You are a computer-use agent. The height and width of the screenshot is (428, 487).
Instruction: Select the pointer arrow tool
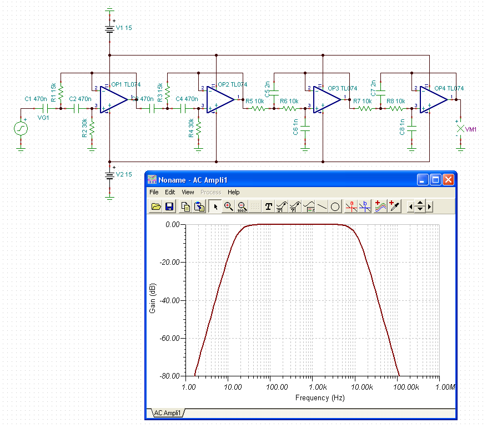pyautogui.click(x=215, y=207)
